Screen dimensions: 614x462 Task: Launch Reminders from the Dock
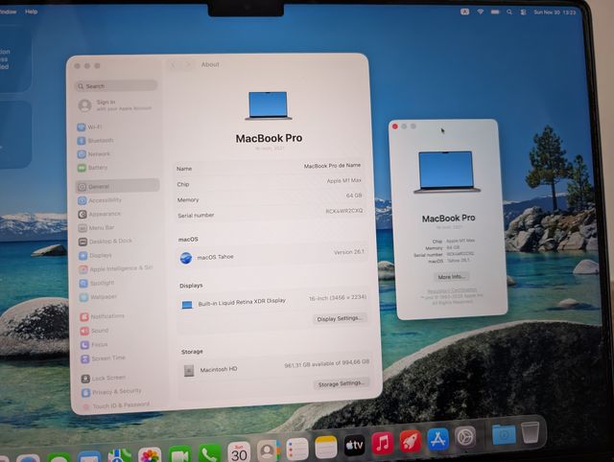coord(297,449)
